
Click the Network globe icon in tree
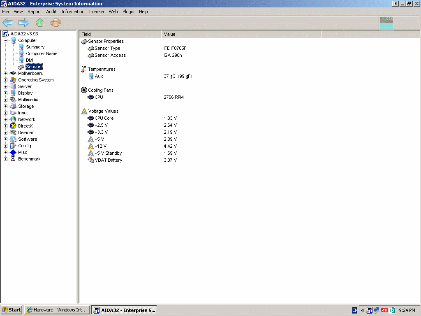(x=13, y=120)
